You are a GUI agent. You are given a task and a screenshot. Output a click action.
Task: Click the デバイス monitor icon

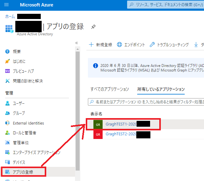tap(7, 162)
